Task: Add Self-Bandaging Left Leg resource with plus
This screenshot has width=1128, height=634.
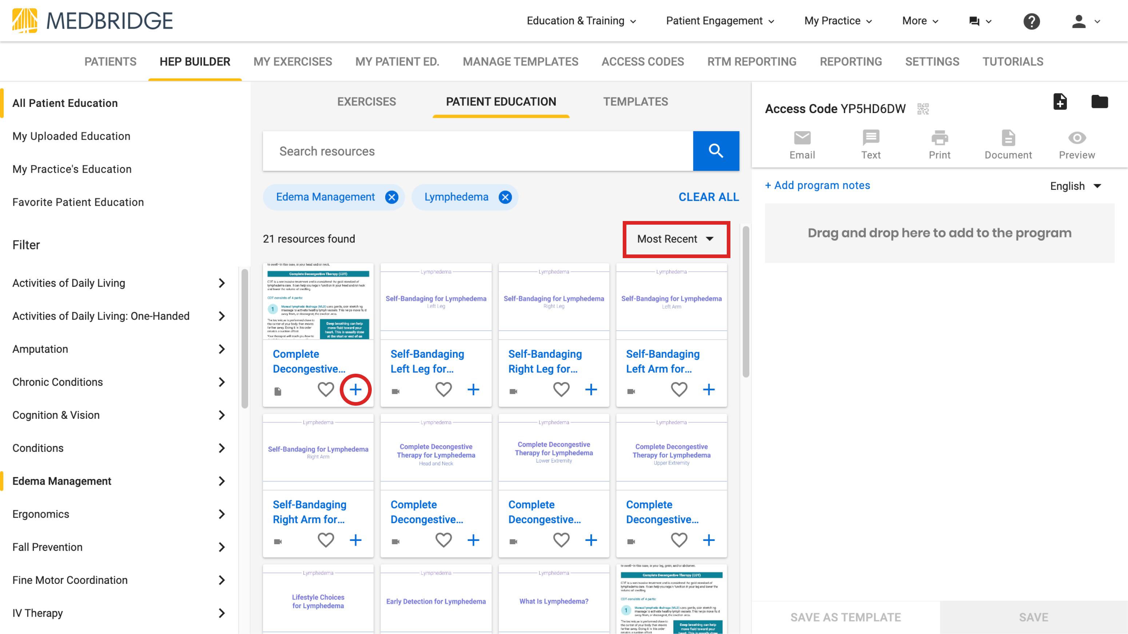Action: tap(473, 389)
